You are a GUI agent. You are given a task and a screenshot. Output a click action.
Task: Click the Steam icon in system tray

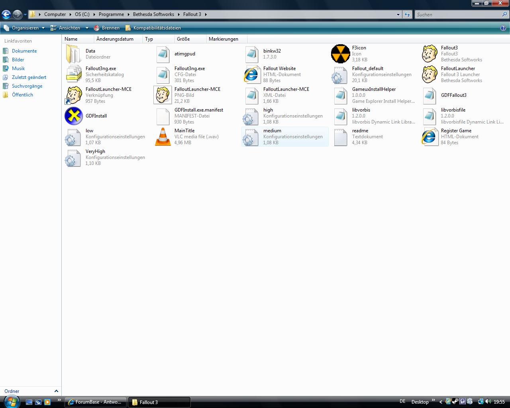click(x=455, y=402)
